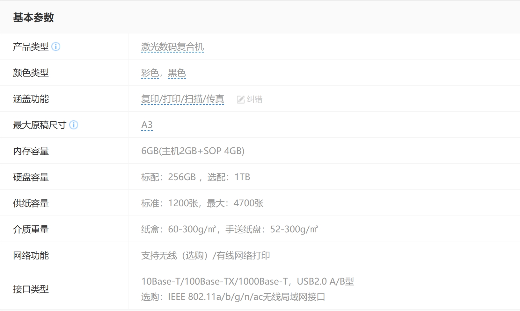520x311 pixels.
Task: Click the 10Base-T interface type line
Action: tap(247, 281)
